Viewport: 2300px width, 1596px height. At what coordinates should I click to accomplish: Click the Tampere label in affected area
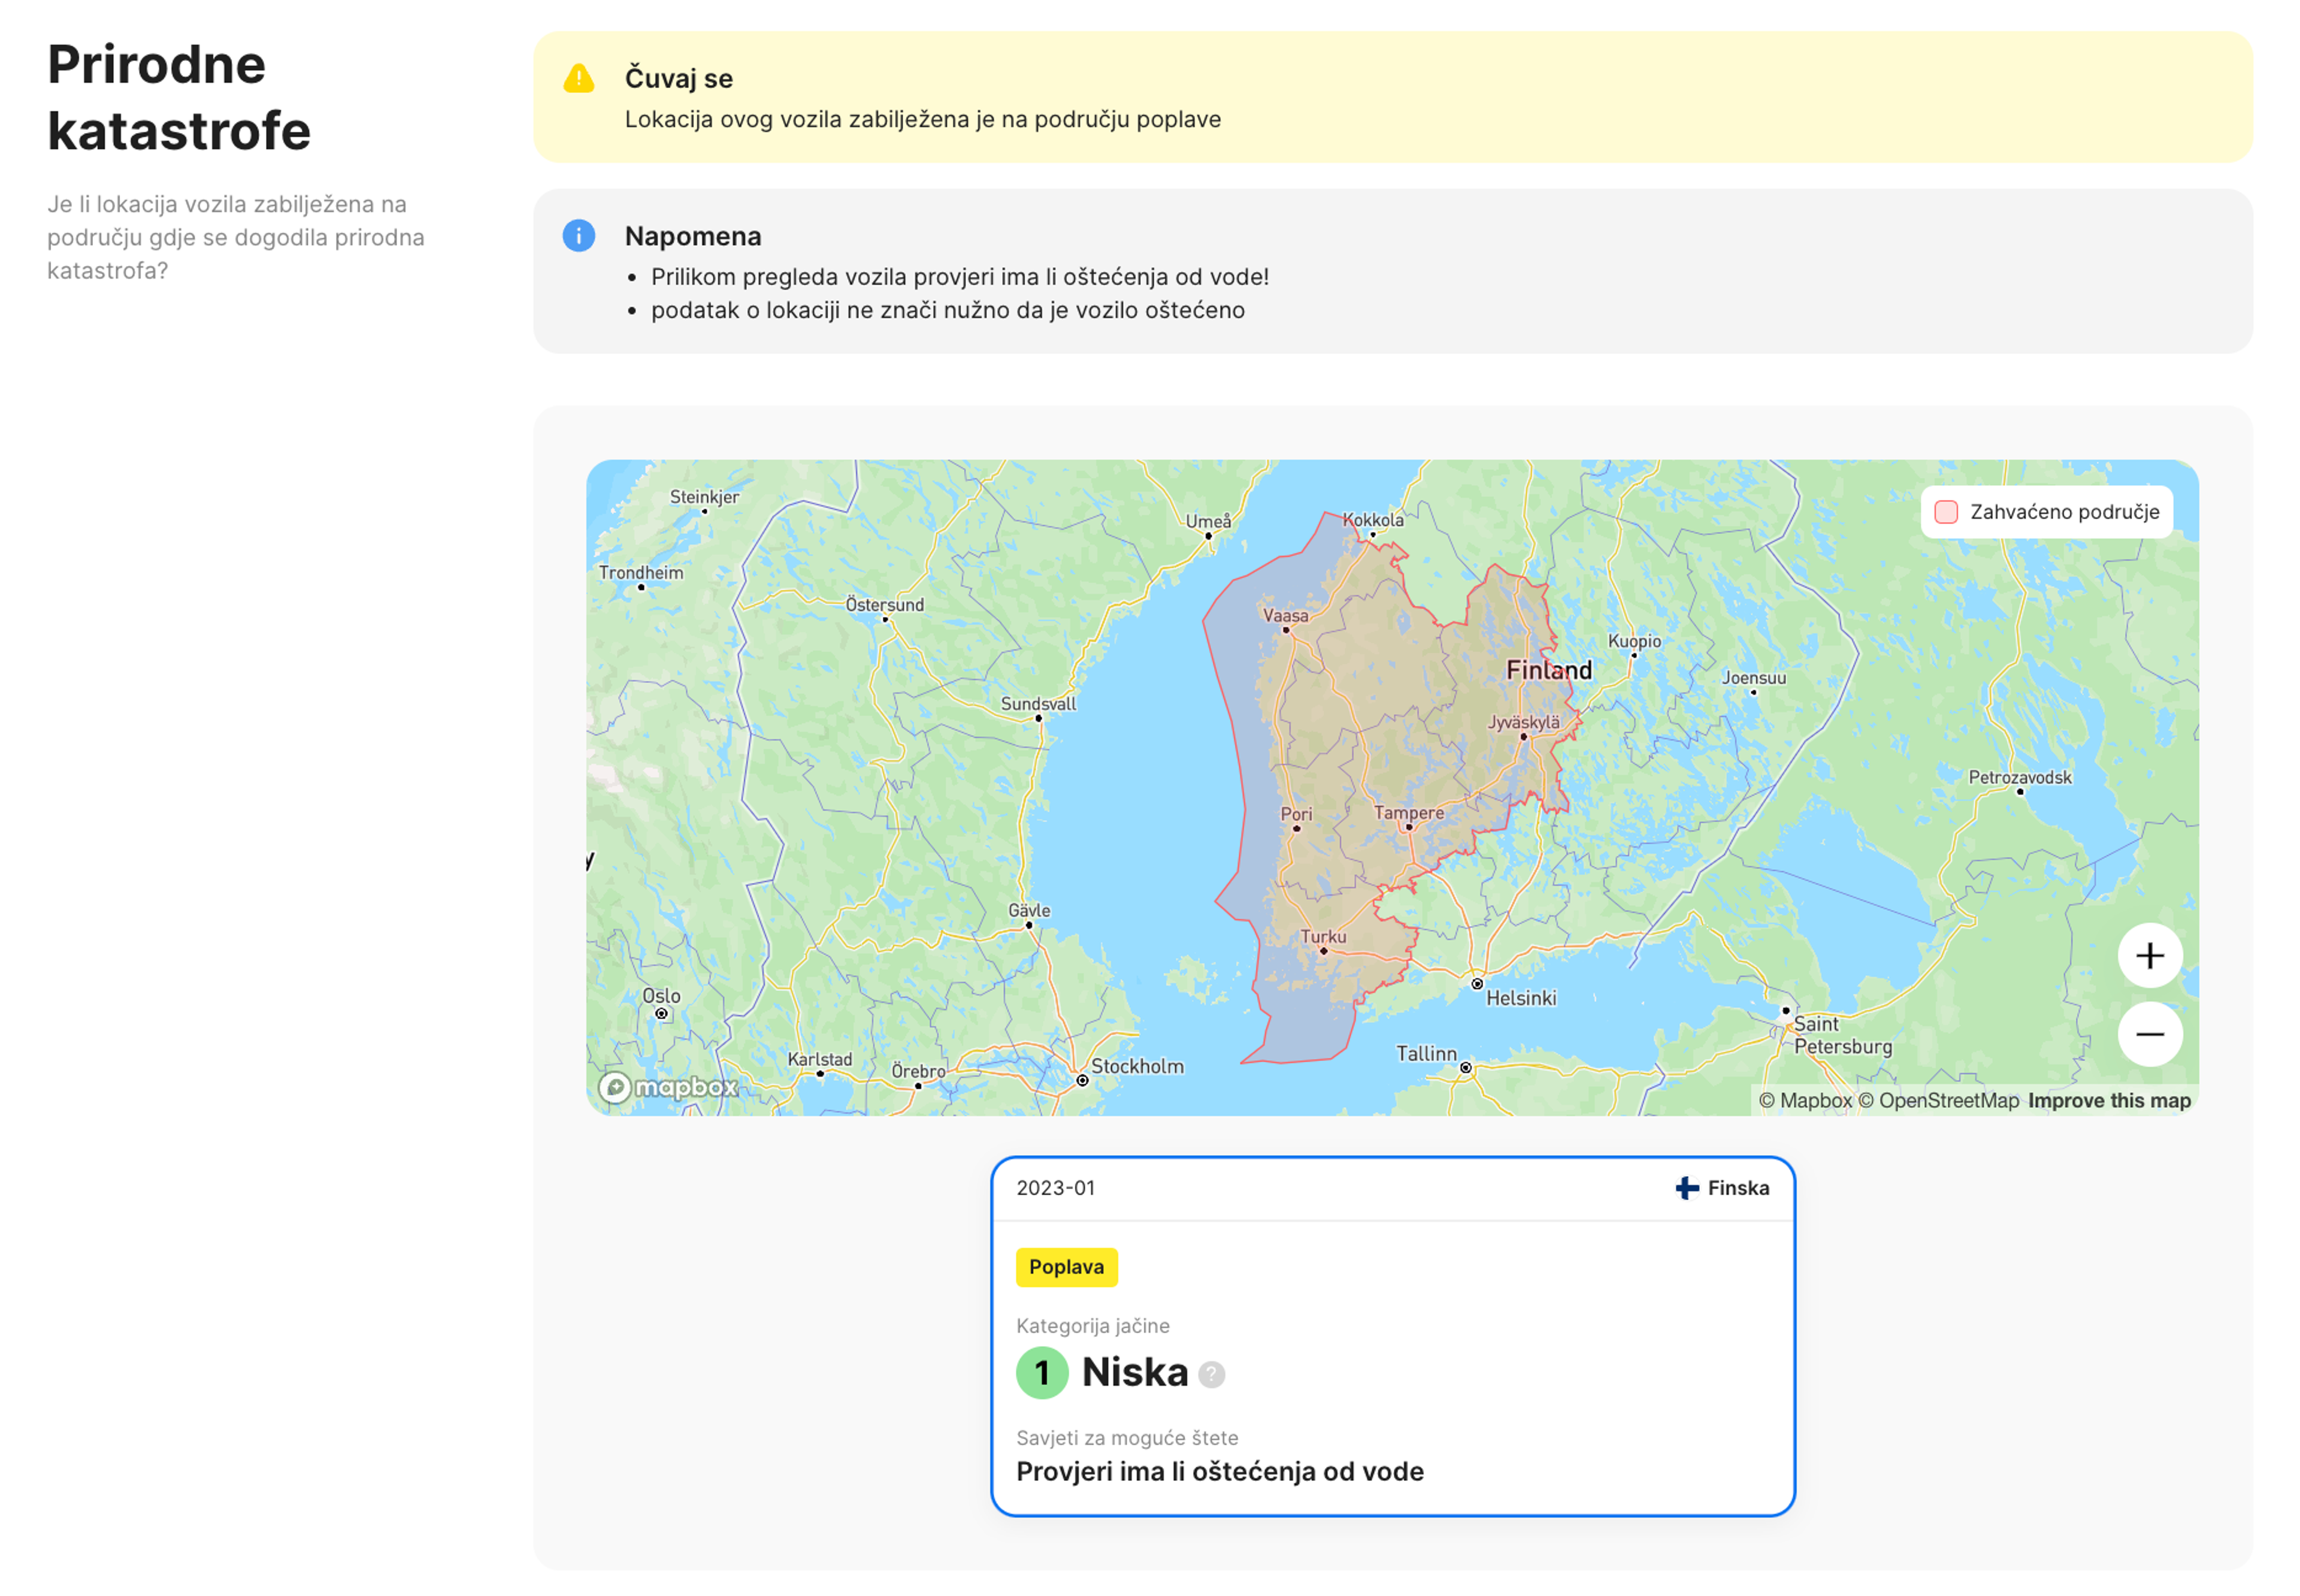[1408, 813]
